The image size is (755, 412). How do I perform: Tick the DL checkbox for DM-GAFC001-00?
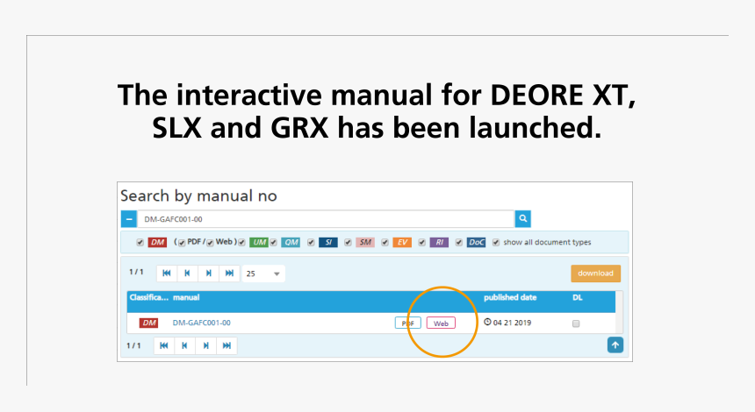(x=576, y=323)
